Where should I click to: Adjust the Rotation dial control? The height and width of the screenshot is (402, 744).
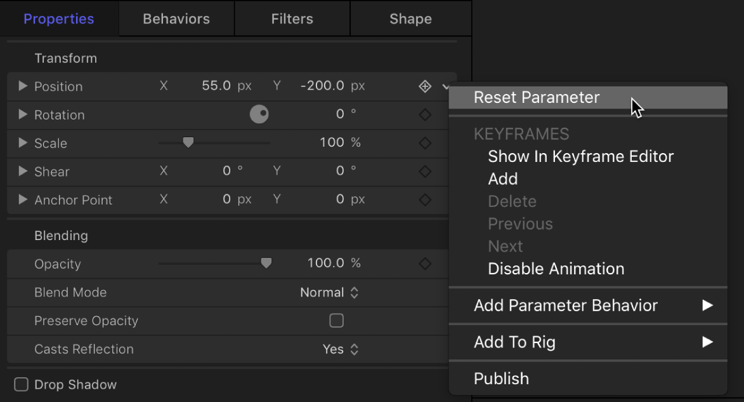(x=259, y=115)
